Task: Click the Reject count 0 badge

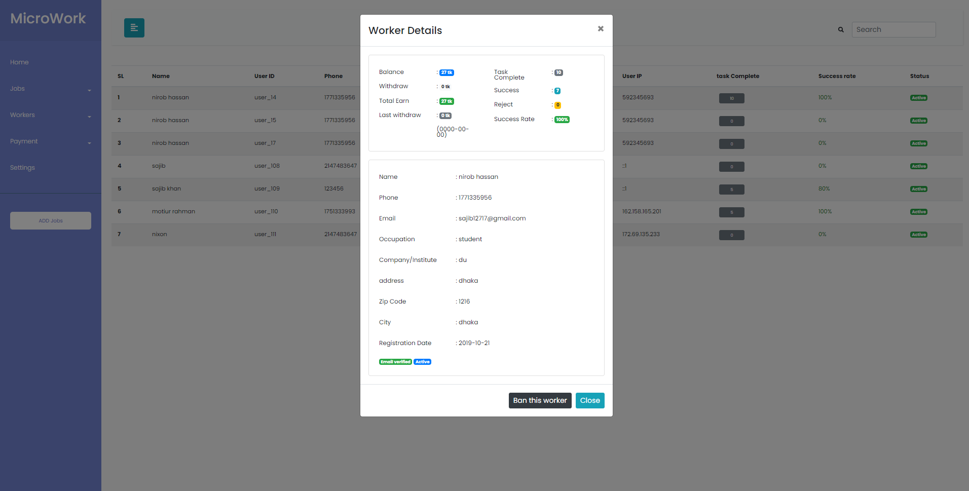Action: (x=557, y=105)
